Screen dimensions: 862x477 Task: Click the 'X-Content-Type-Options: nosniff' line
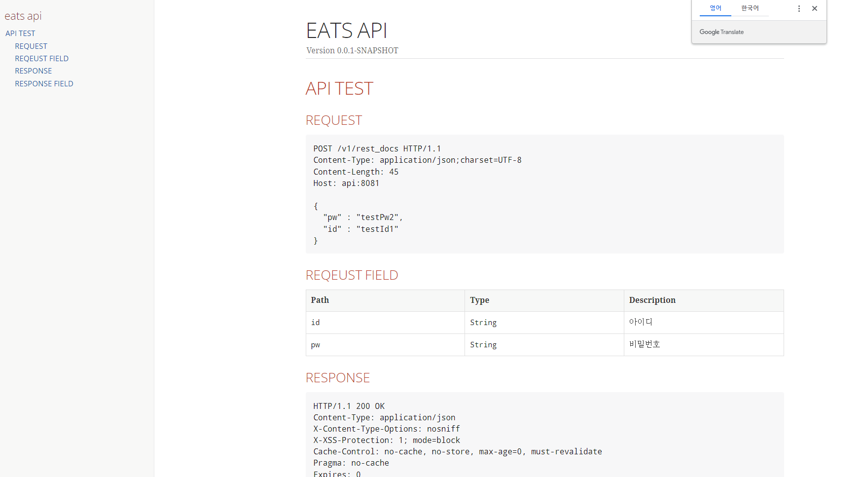pyautogui.click(x=387, y=429)
